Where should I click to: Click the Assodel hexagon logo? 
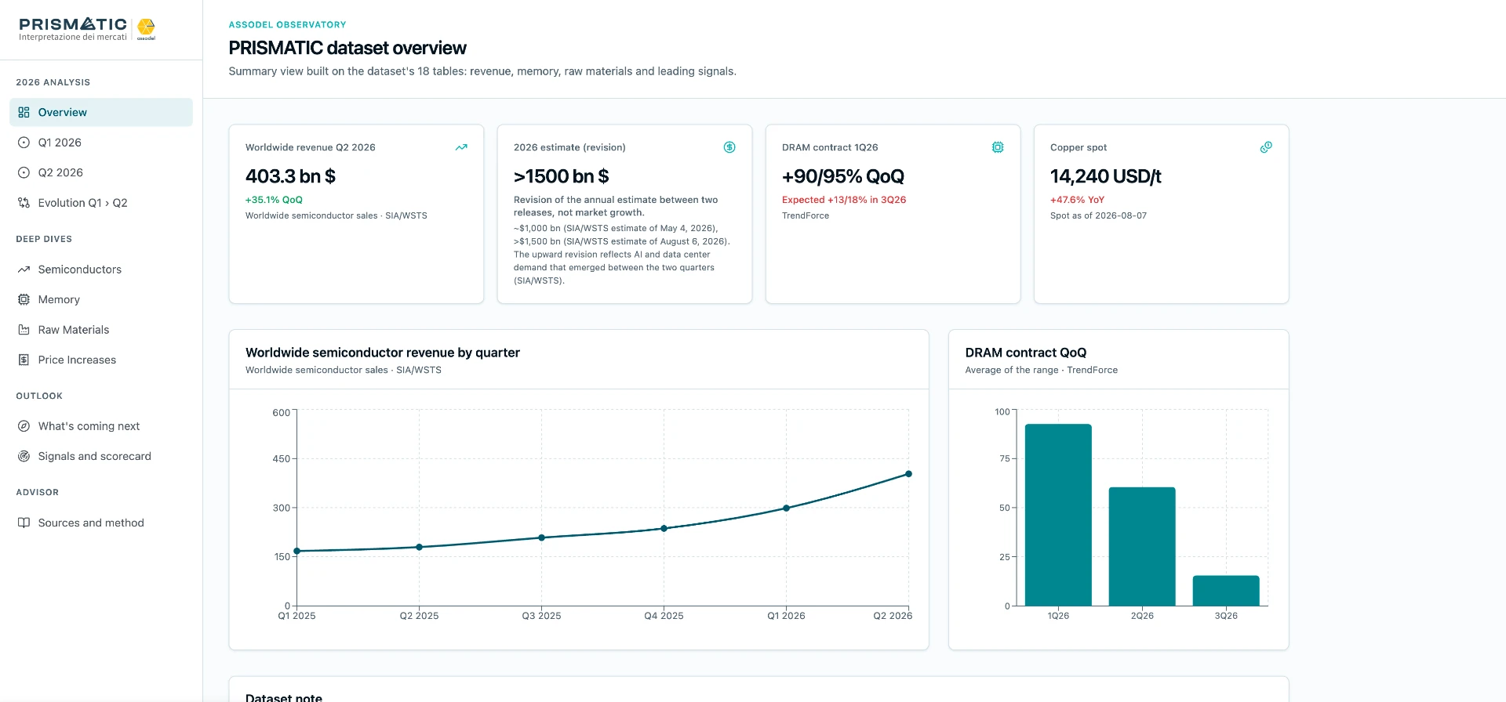coord(146,28)
